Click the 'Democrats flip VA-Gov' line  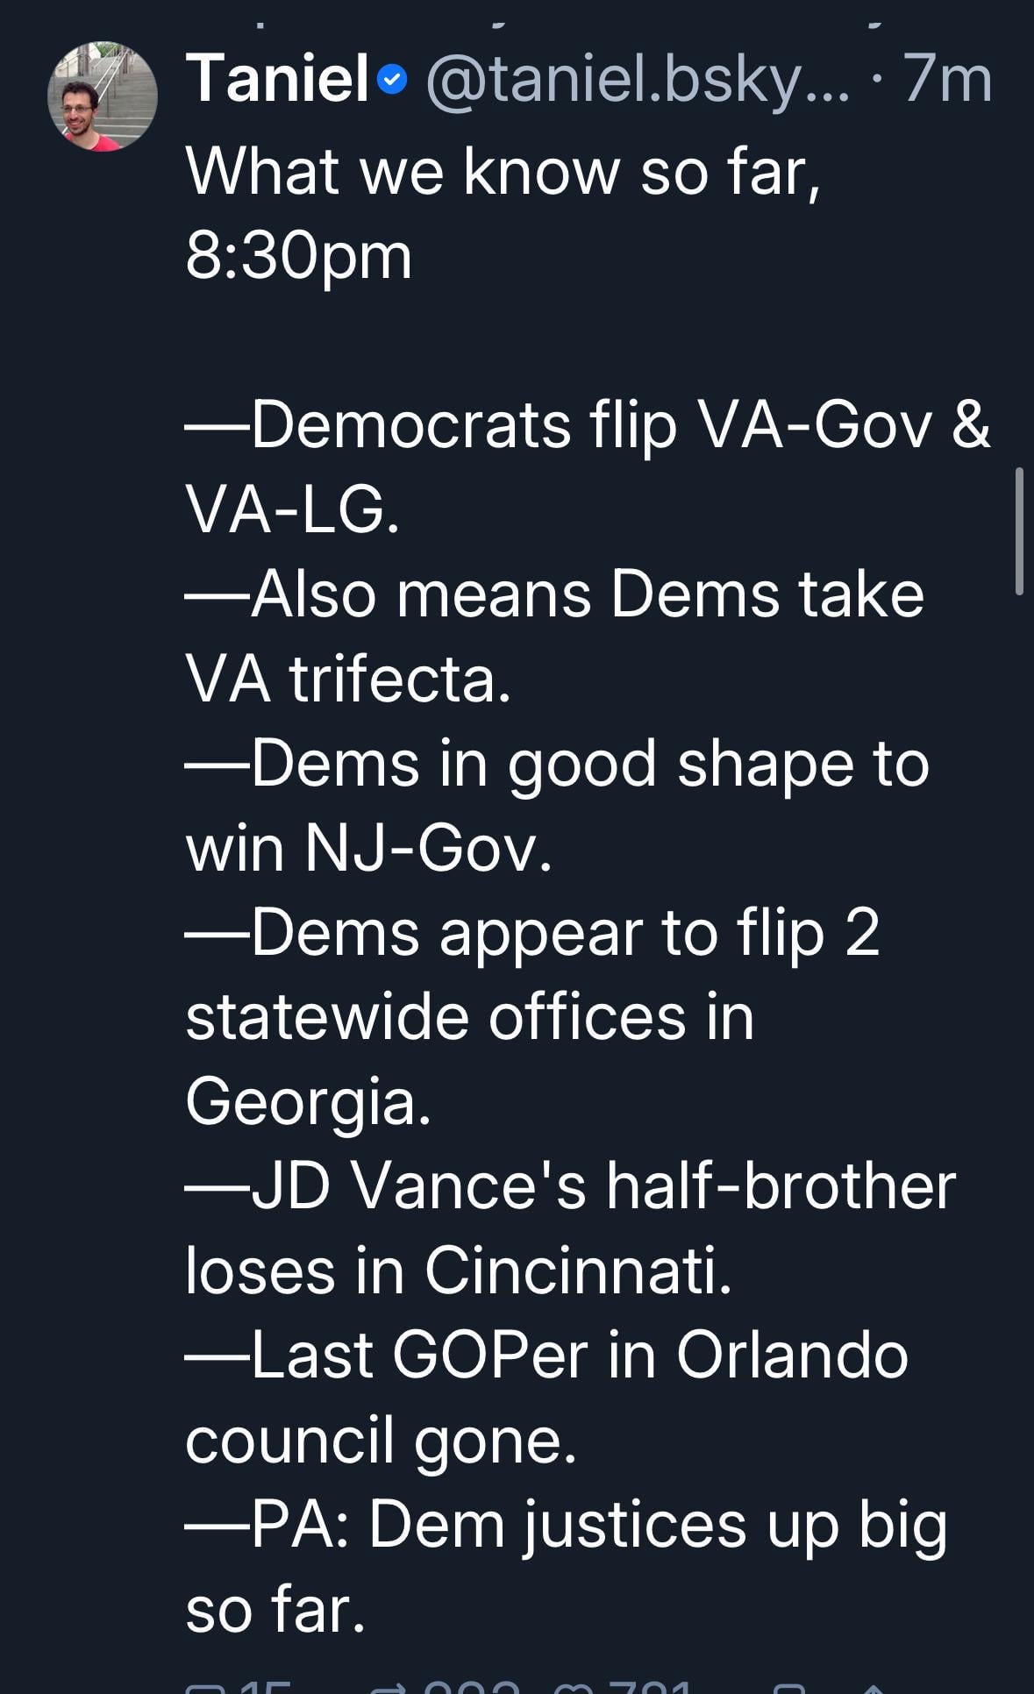[588, 426]
